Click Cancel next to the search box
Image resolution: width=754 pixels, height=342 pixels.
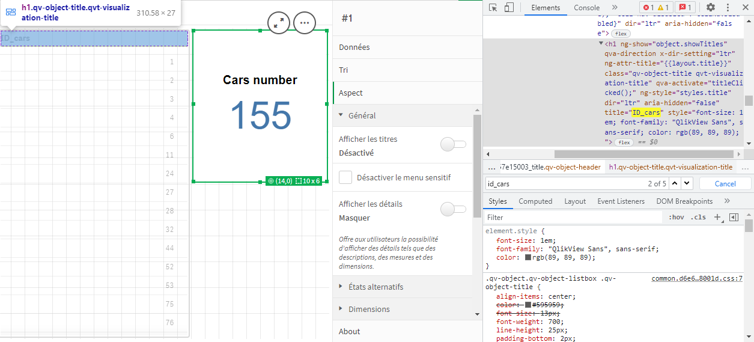pos(725,183)
